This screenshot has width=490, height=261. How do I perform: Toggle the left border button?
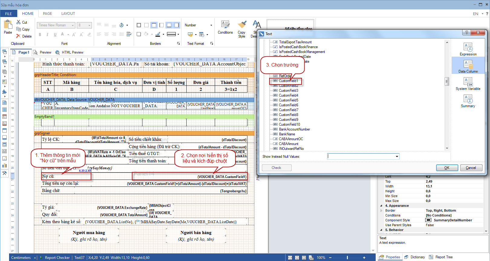[162, 25]
